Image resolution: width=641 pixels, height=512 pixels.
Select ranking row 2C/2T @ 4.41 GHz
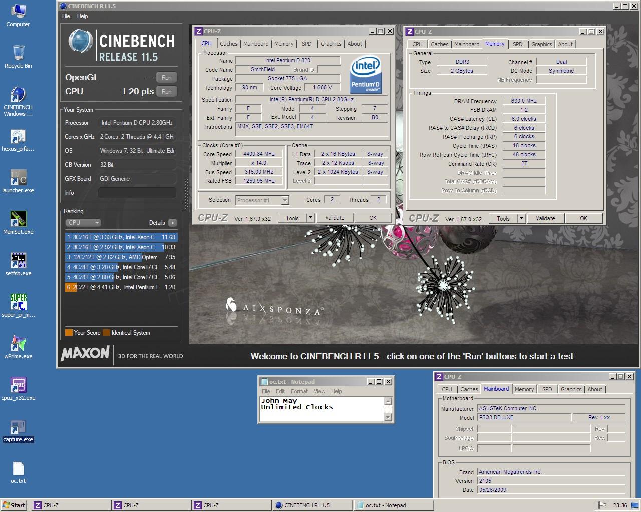click(121, 287)
